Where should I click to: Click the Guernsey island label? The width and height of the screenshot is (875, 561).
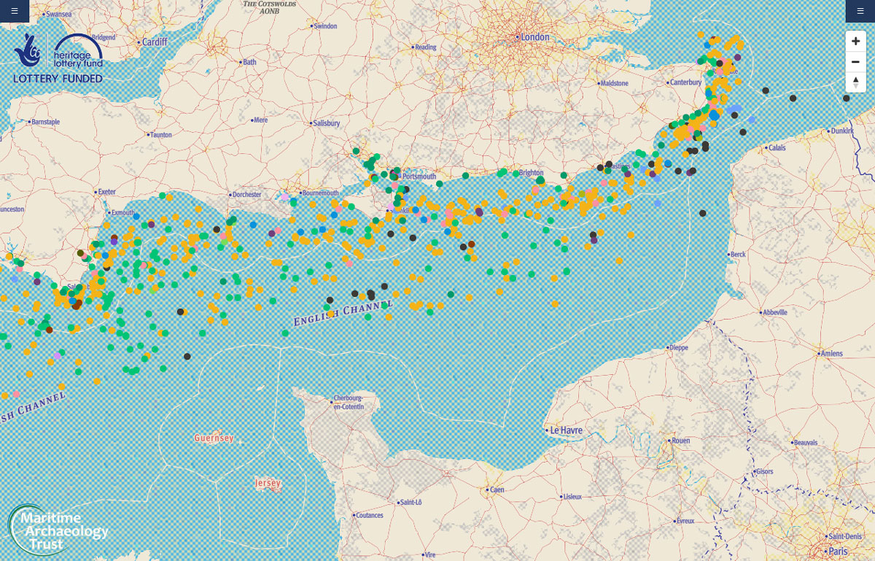pyautogui.click(x=214, y=438)
